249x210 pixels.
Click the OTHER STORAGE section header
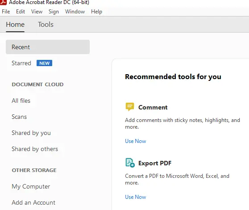(34, 170)
